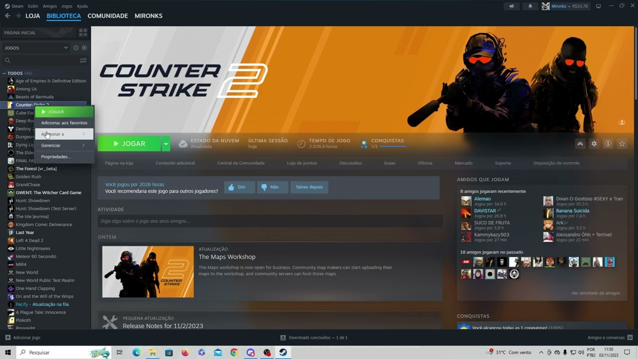Click thumbs down Não button

(x=273, y=187)
